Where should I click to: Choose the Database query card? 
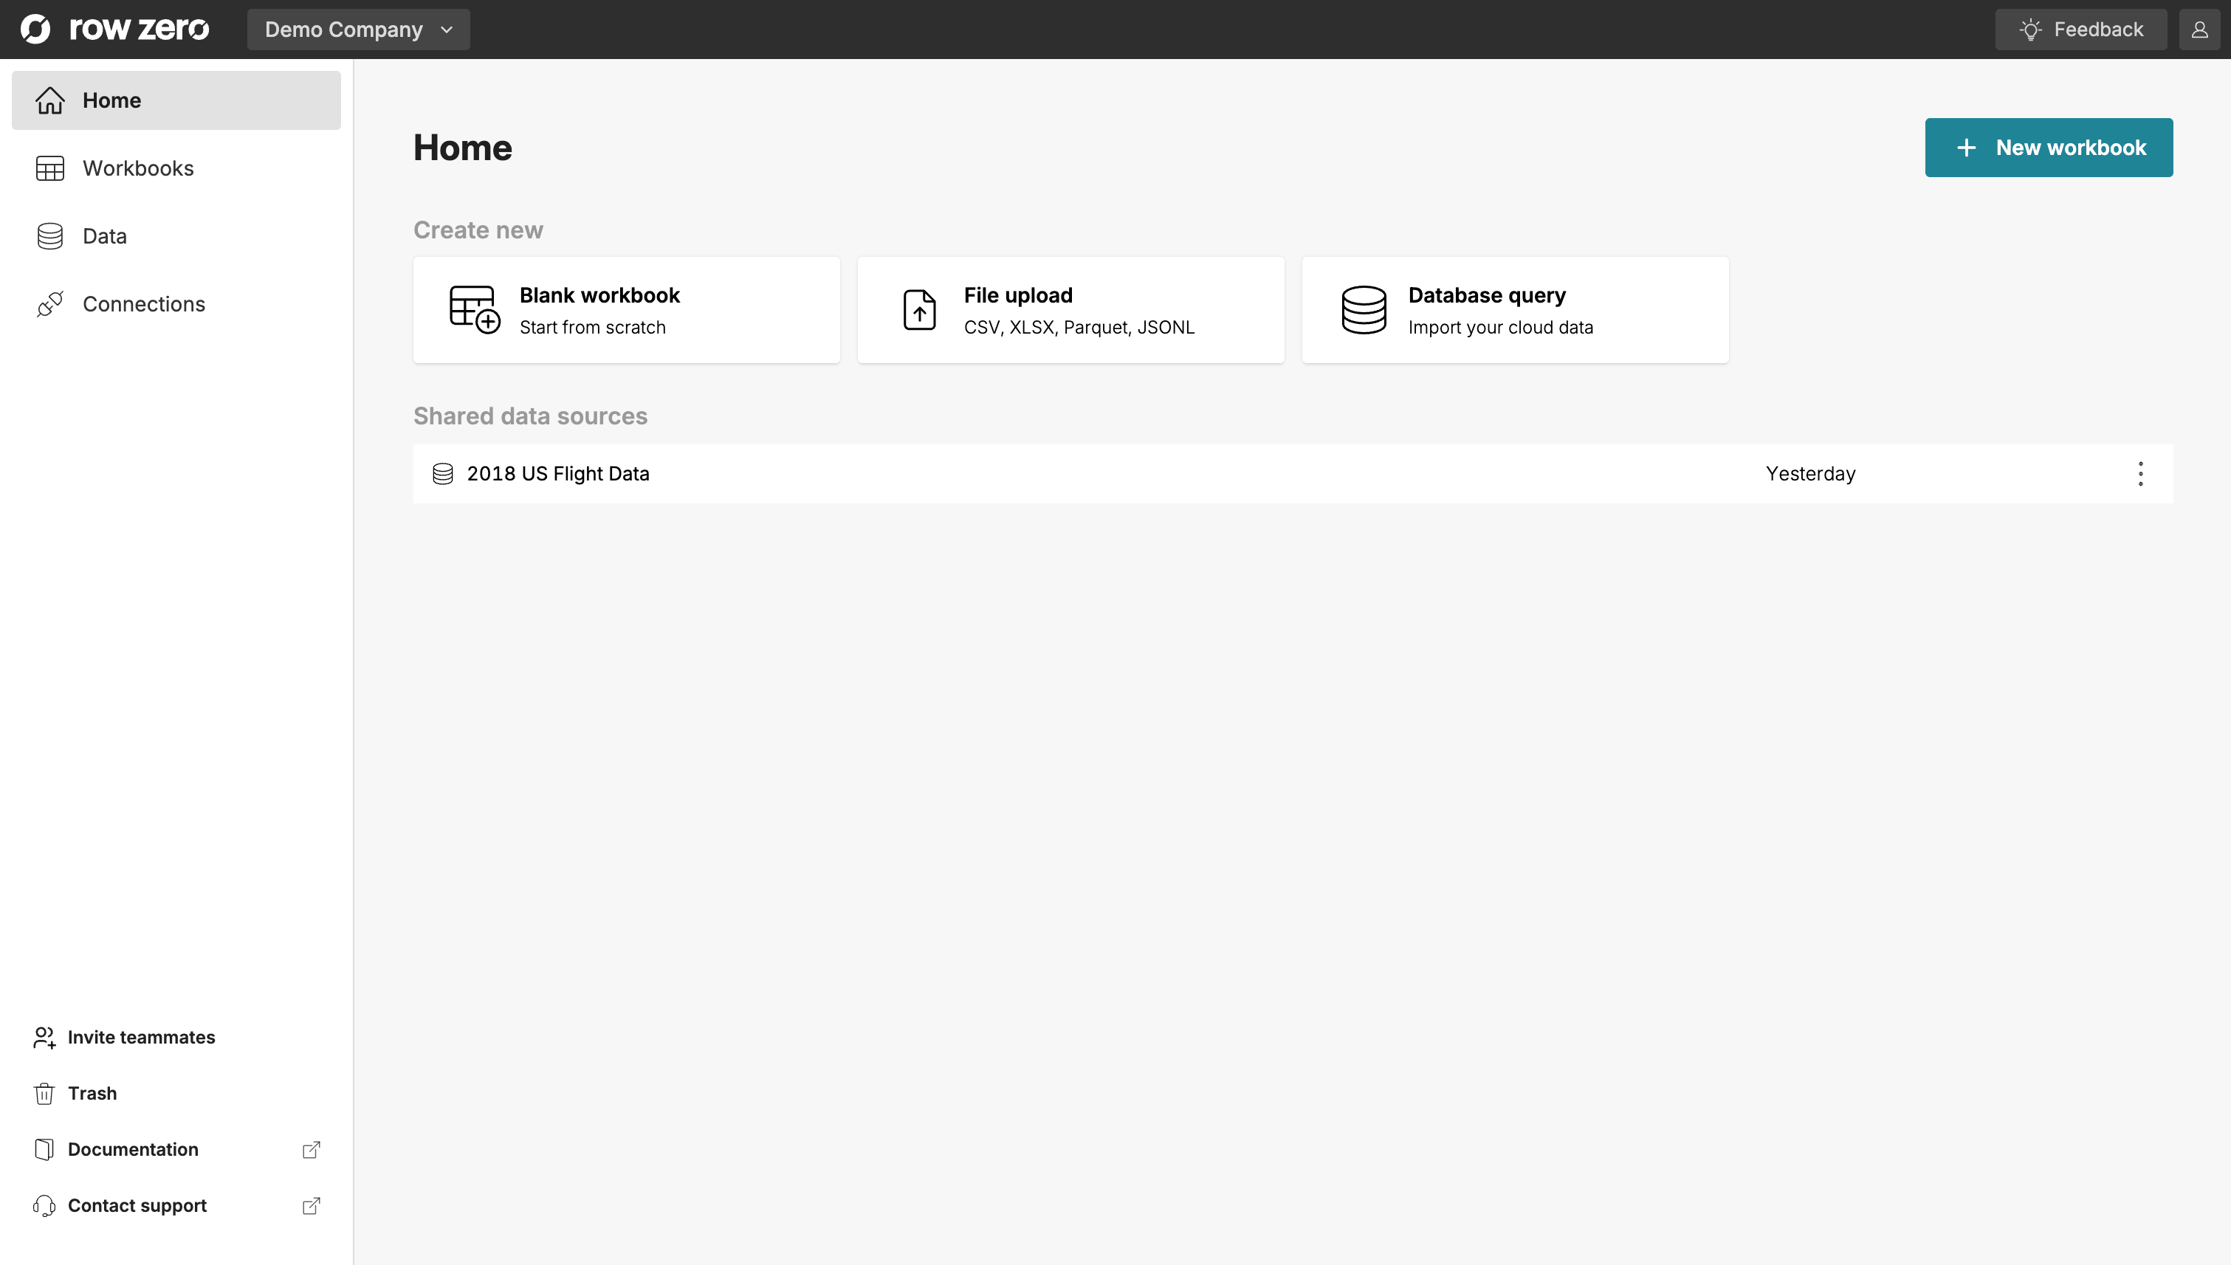click(x=1515, y=310)
